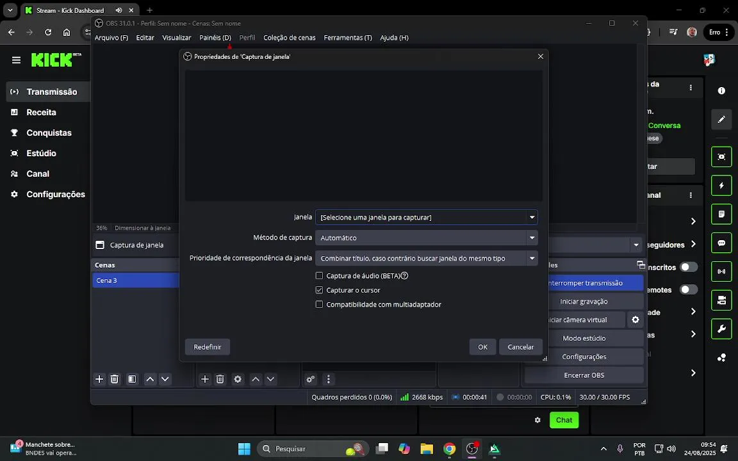Select Cena 3 in the scenes list

coord(136,280)
